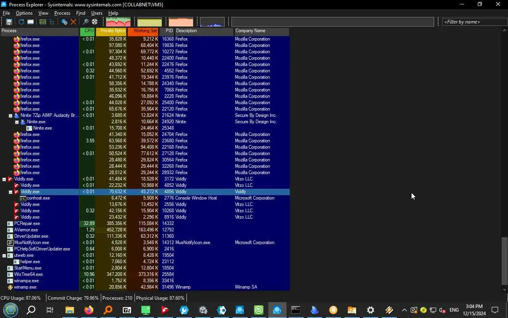Click the red-green CPU usage mini graph
This screenshot has height=318, width=508.
(118, 22)
